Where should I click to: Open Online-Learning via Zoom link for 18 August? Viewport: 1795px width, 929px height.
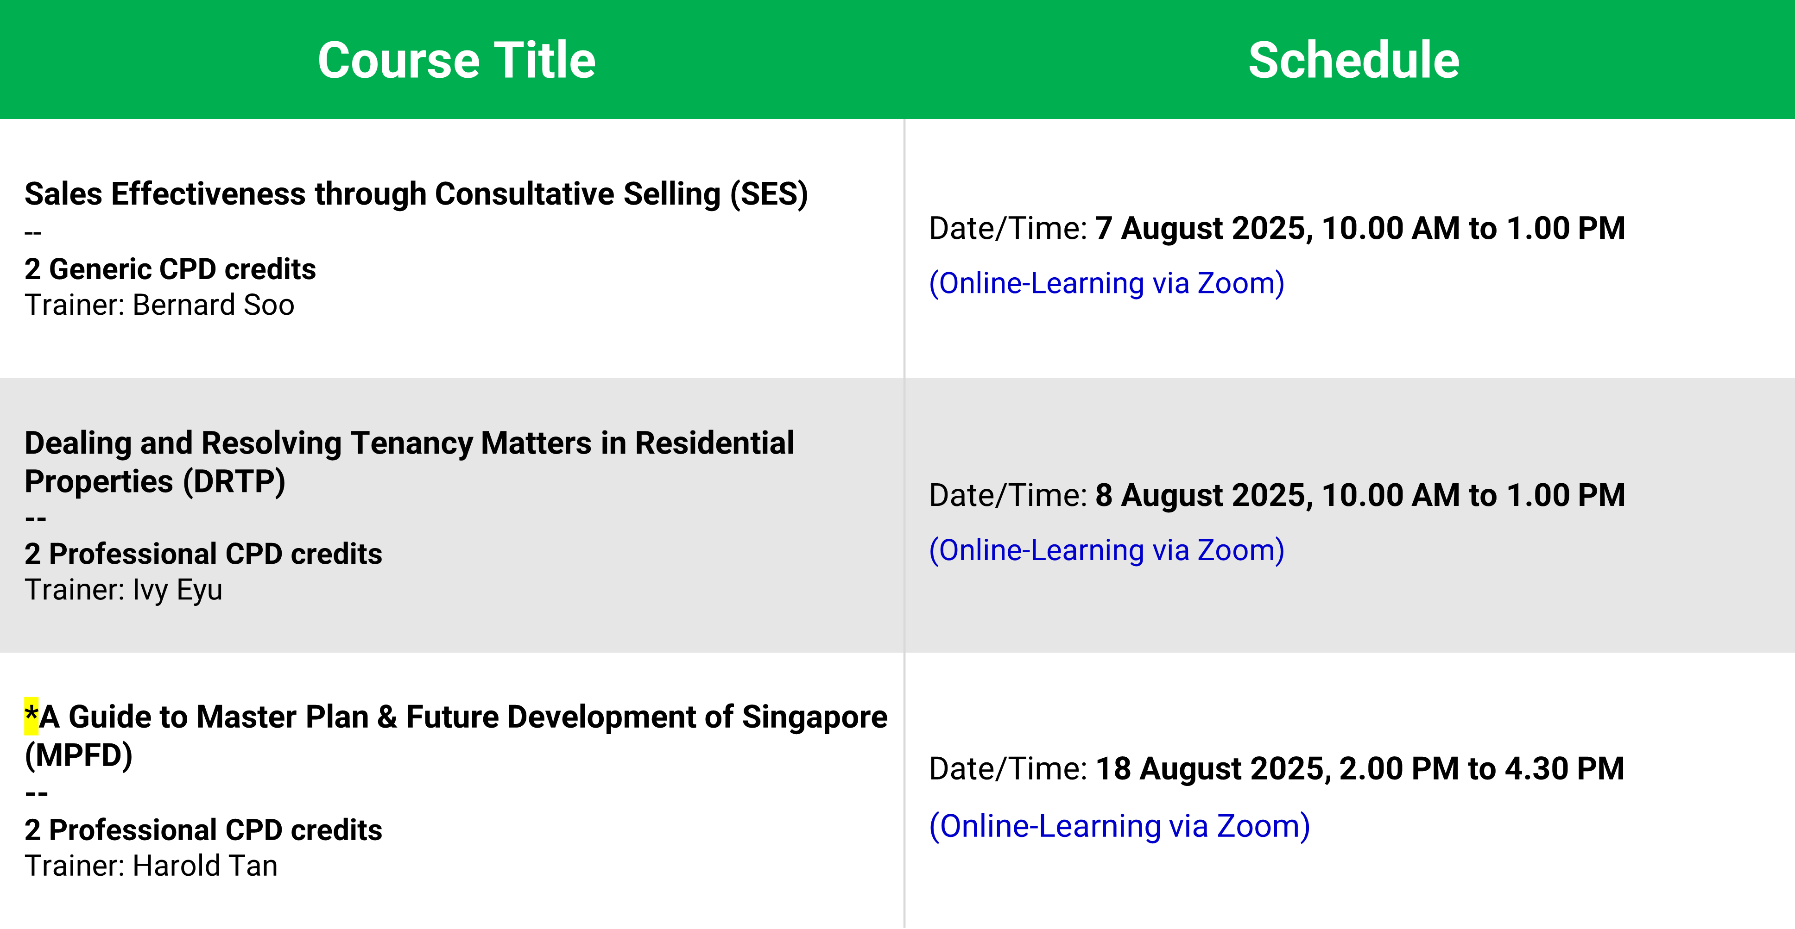[1119, 827]
